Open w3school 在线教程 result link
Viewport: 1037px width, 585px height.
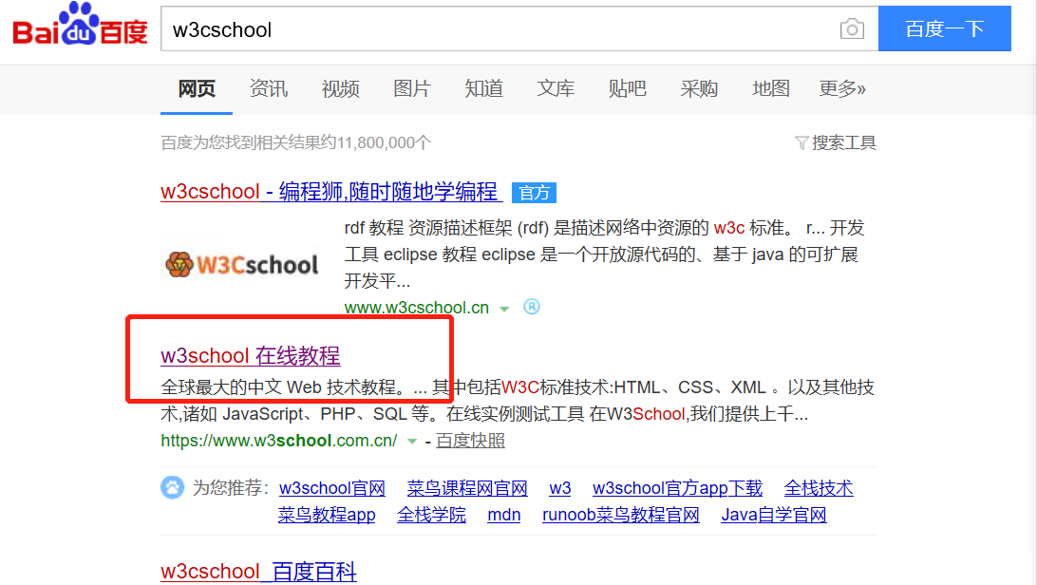pyautogui.click(x=250, y=355)
